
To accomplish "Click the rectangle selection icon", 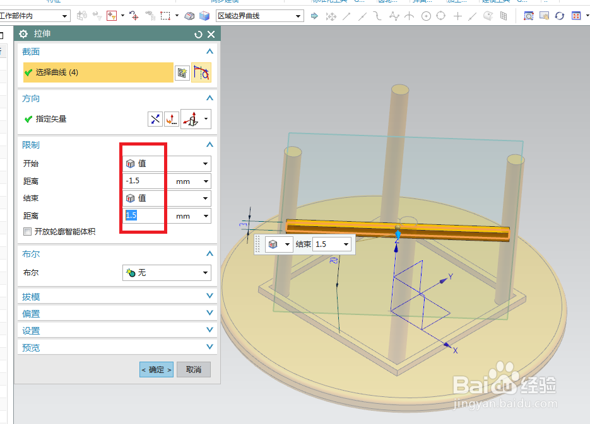I will tap(165, 16).
